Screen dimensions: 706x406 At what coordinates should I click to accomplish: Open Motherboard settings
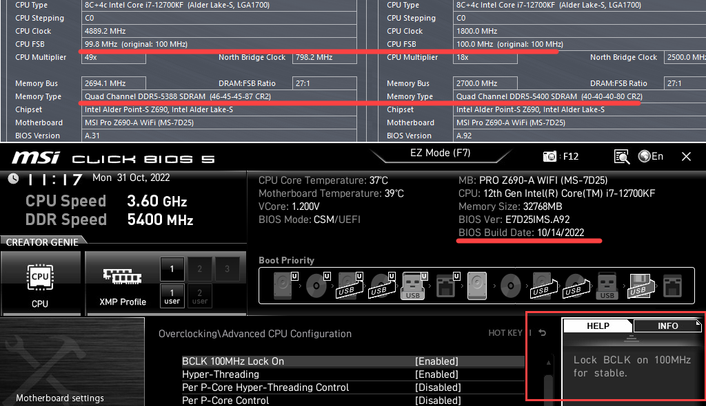[x=60, y=398]
